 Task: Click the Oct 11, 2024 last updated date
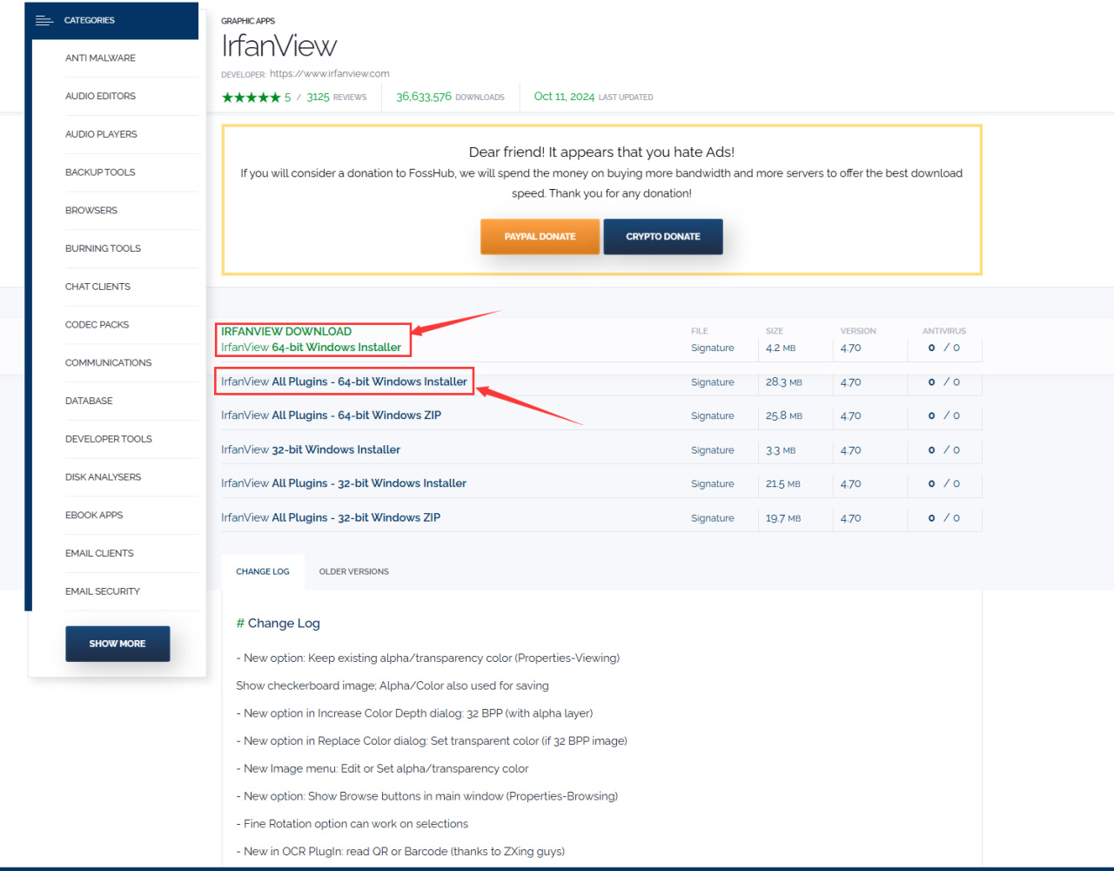(x=564, y=97)
